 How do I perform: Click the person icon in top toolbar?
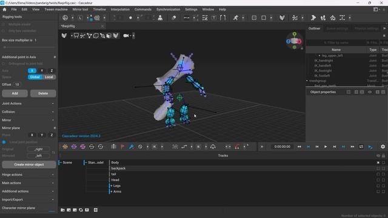click(x=160, y=18)
